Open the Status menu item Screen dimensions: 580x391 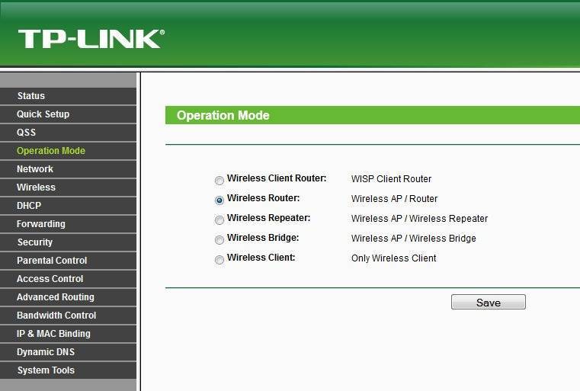click(x=68, y=96)
